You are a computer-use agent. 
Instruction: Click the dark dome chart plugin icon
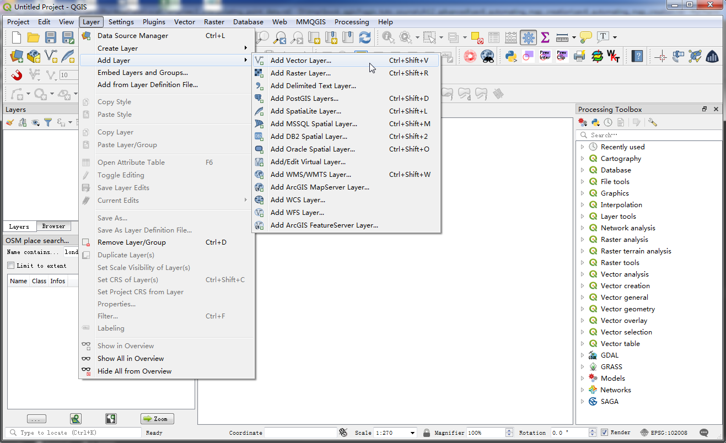tap(712, 56)
